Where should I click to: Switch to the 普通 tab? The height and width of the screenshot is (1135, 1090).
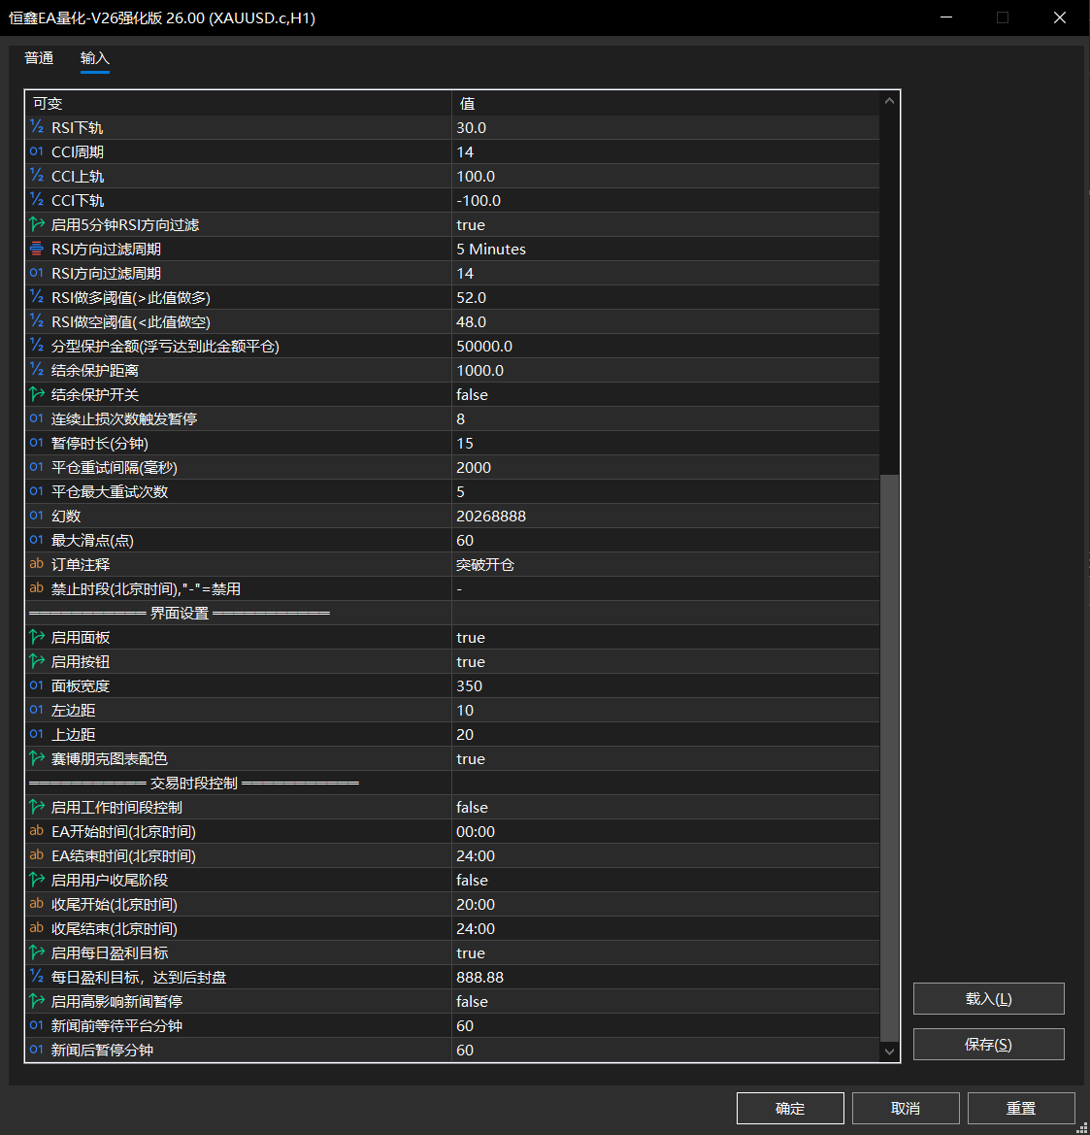tap(39, 58)
